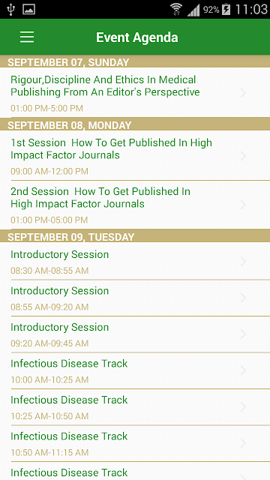Tap the Event Agenda title
The width and height of the screenshot is (270, 480).
tap(136, 37)
